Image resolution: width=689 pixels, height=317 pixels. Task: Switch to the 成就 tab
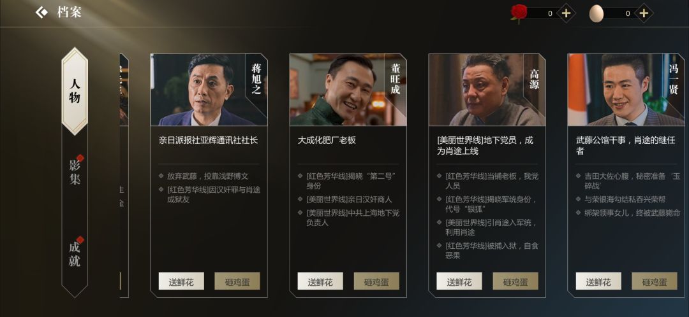(x=75, y=253)
